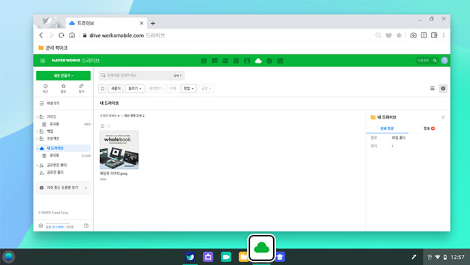Star the wholebook image file

(x=109, y=126)
